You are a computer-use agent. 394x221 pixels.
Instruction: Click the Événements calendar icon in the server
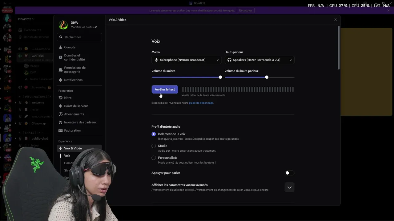[20, 30]
